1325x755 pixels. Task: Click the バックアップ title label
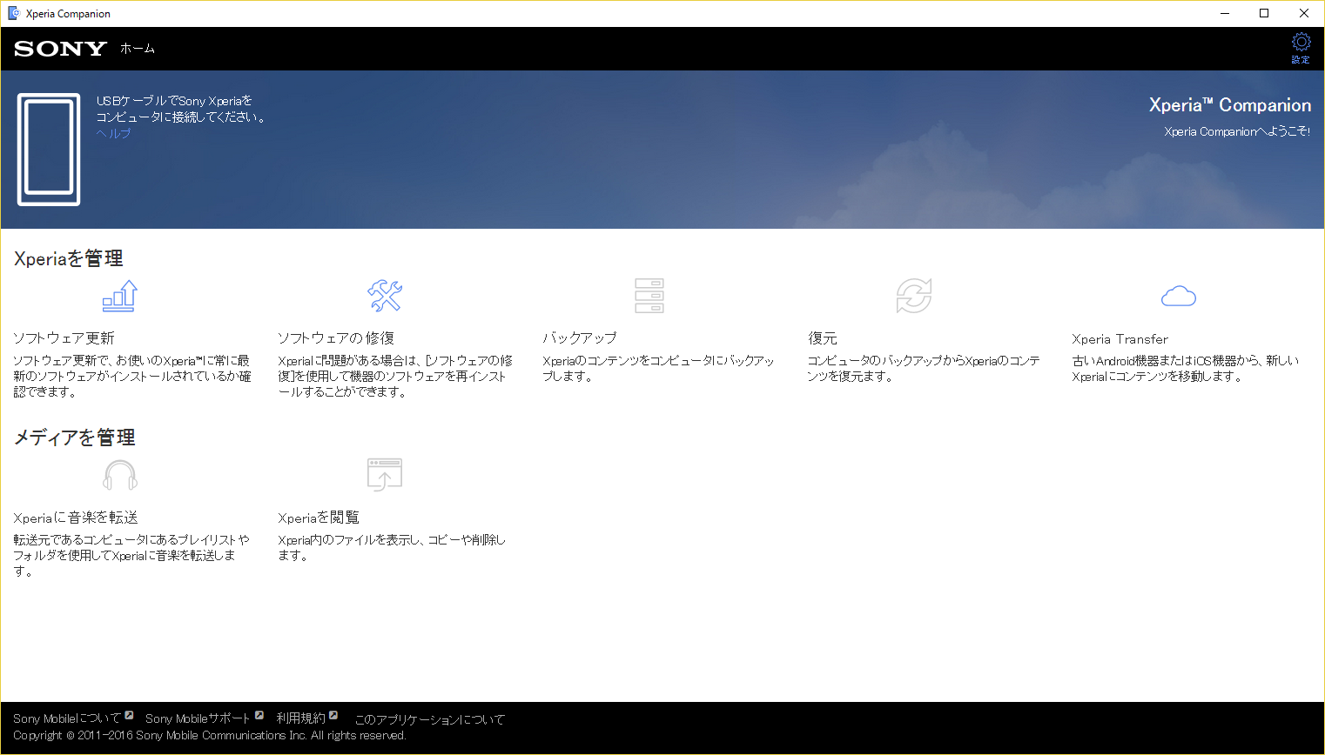pos(579,338)
